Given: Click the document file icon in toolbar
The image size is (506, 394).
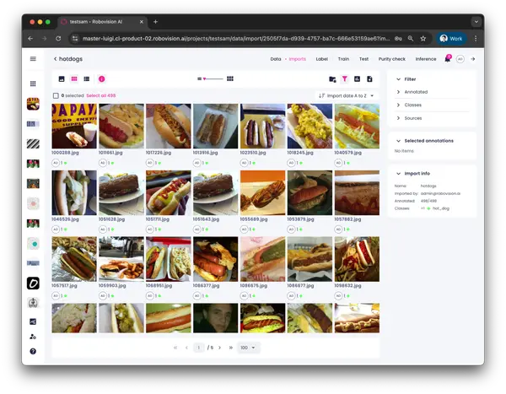Looking at the screenshot, I should (x=369, y=78).
